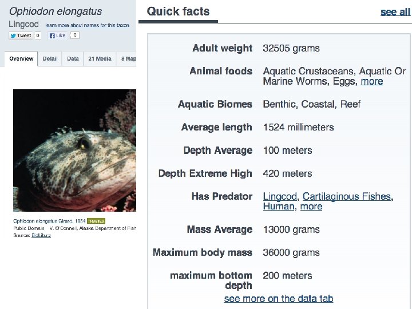Image resolution: width=412 pixels, height=309 pixels.
Task: Click the Tweet count bubble
Action: pos(38,35)
